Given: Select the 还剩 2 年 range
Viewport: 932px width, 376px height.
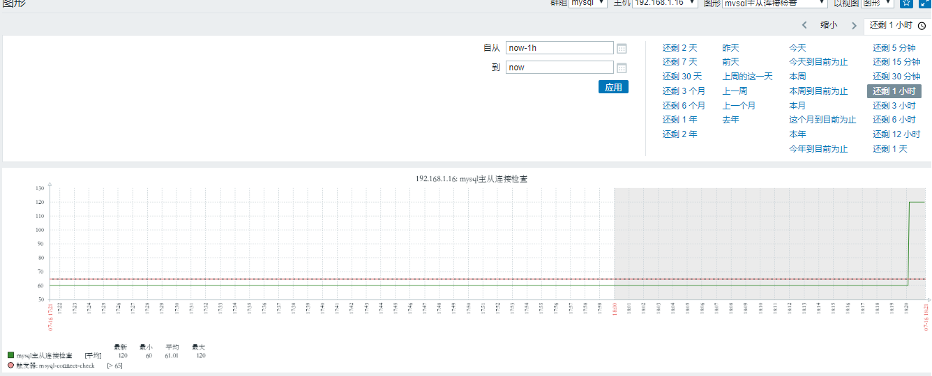Looking at the screenshot, I should 679,134.
